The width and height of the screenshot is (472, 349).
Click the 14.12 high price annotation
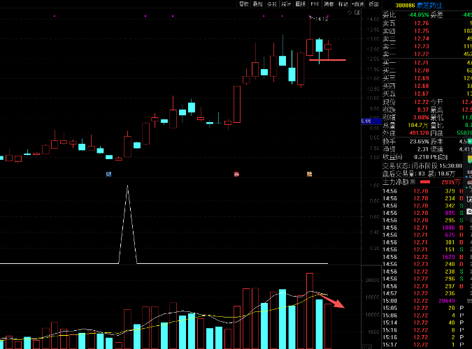[x=321, y=19]
